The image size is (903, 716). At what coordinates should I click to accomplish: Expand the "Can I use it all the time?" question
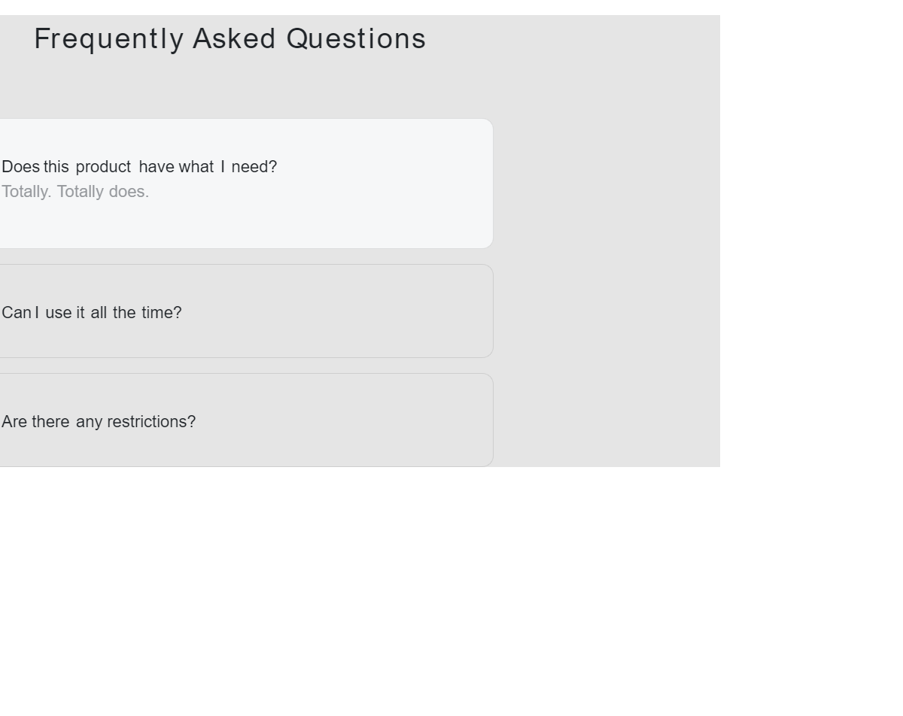point(92,313)
